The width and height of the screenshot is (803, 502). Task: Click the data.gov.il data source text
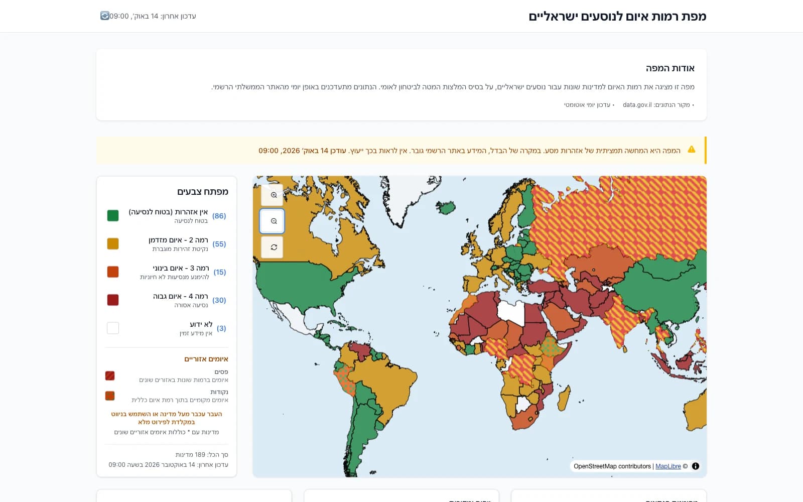tap(637, 105)
